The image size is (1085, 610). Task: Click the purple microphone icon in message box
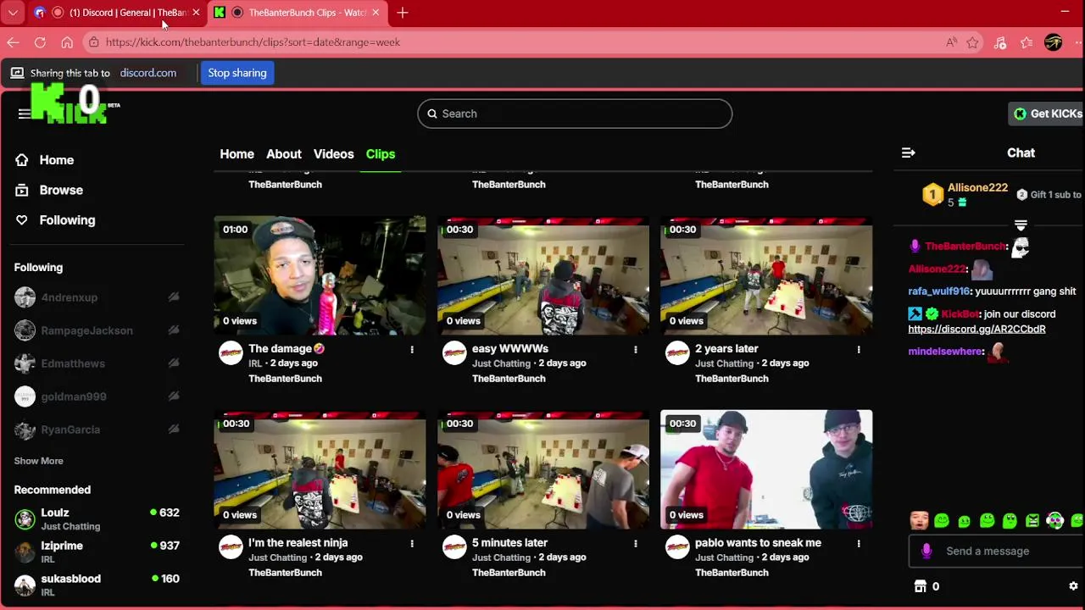[x=926, y=552]
